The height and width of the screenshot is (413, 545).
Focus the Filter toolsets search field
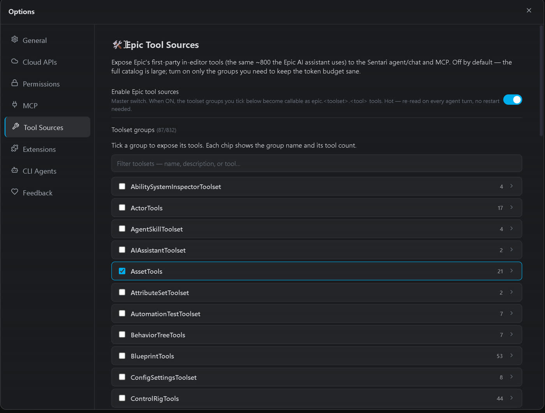click(x=316, y=164)
